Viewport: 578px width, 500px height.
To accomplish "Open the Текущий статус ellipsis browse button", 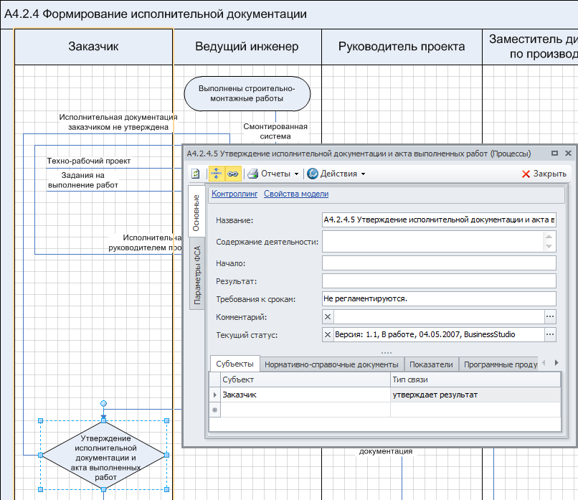I will coord(550,334).
